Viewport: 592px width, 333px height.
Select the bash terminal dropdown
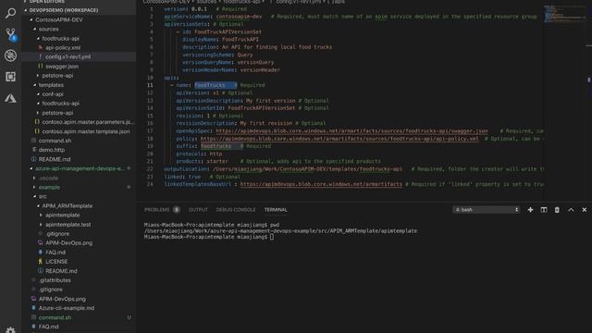(487, 210)
